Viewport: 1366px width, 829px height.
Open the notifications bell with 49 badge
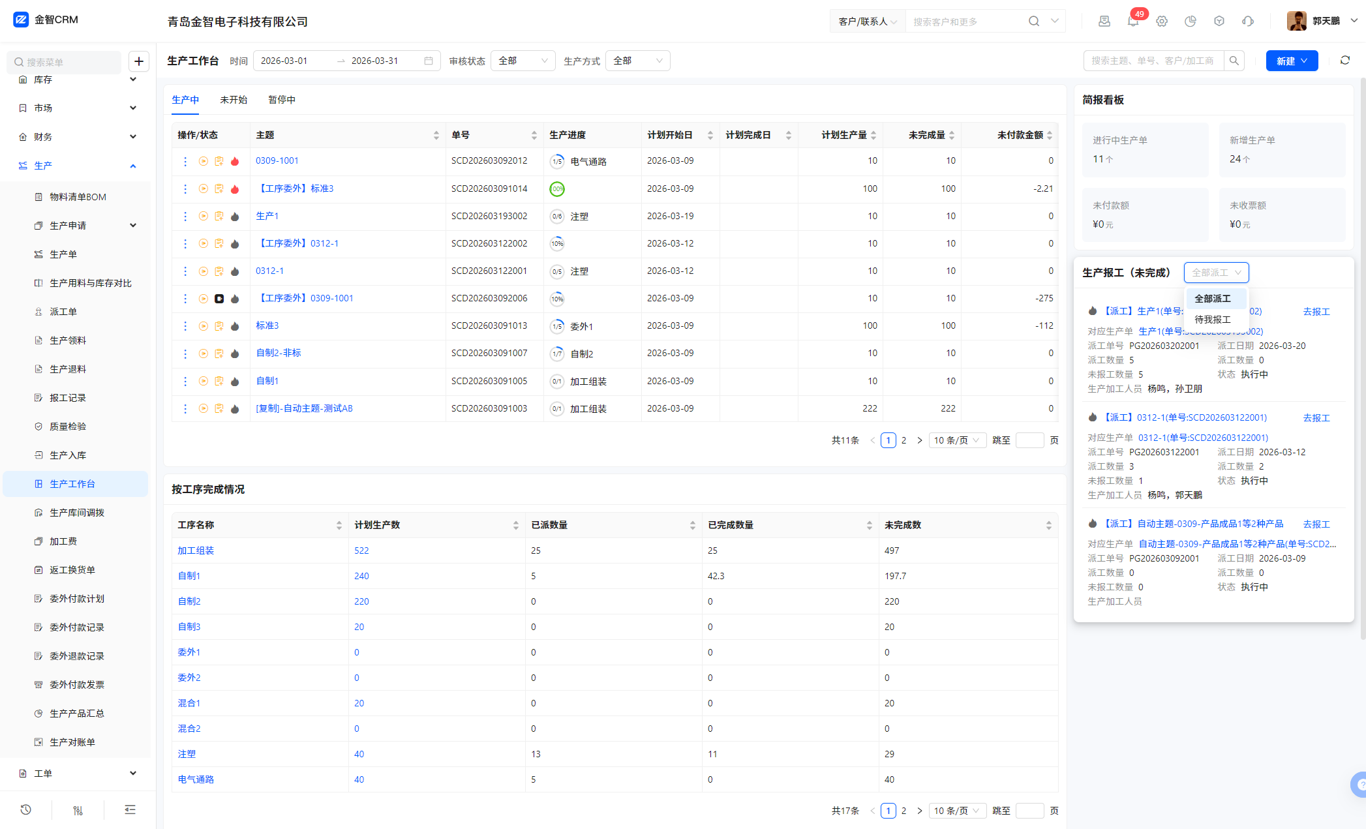tap(1132, 22)
